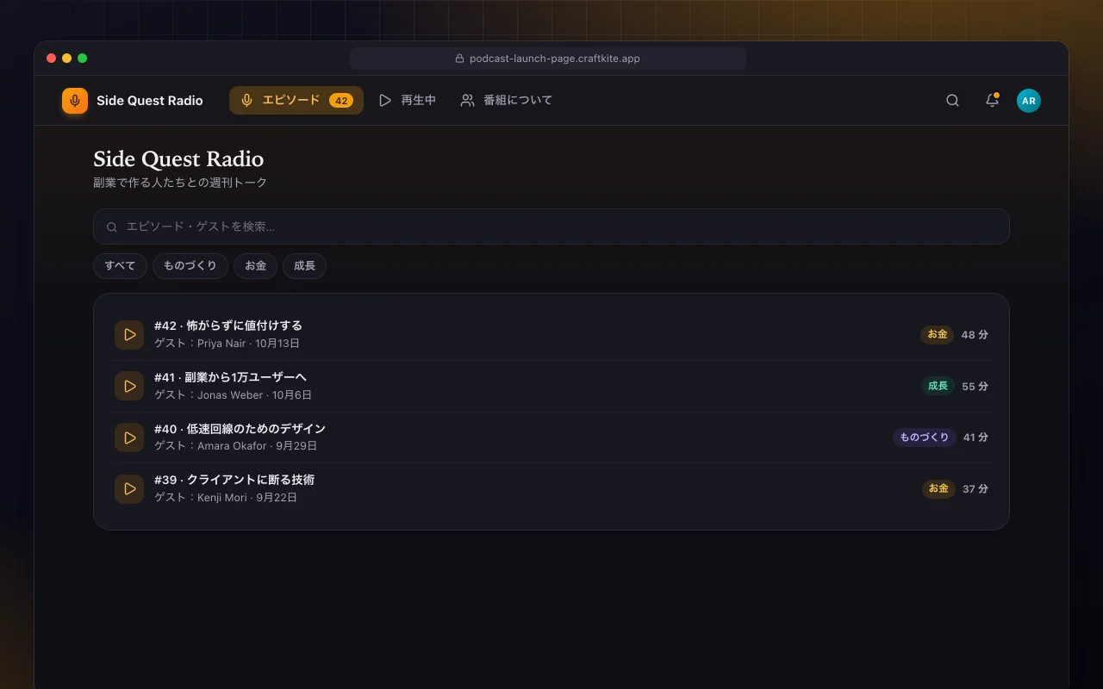The width and height of the screenshot is (1103, 689).
Task: Filter episodes by ものづくり chip
Action: coord(190,266)
